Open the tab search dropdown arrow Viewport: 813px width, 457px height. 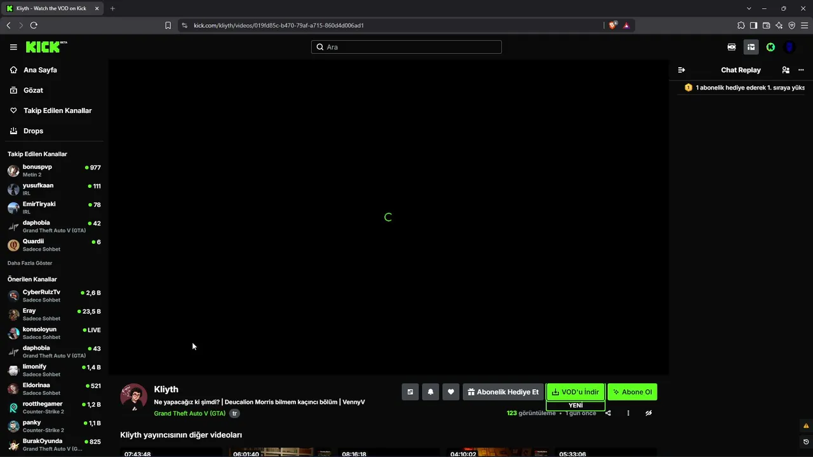coord(749,8)
